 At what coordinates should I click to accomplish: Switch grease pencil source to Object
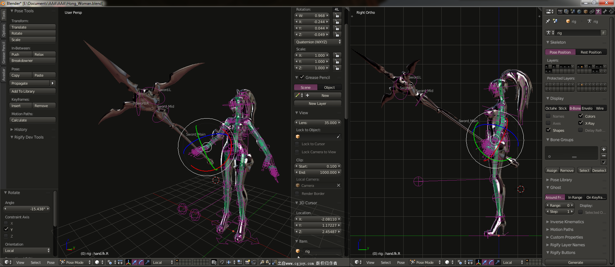[329, 88]
